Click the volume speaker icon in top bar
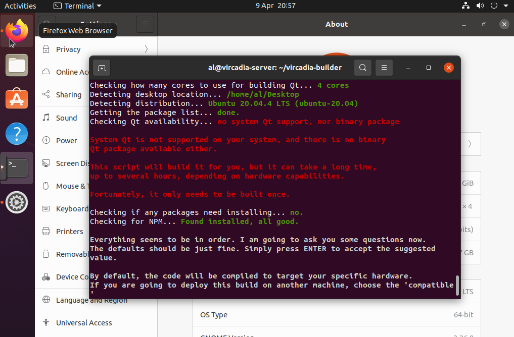514x337 pixels. coord(480,6)
